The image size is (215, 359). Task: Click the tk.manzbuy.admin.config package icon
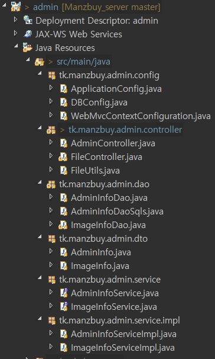coord(52,75)
